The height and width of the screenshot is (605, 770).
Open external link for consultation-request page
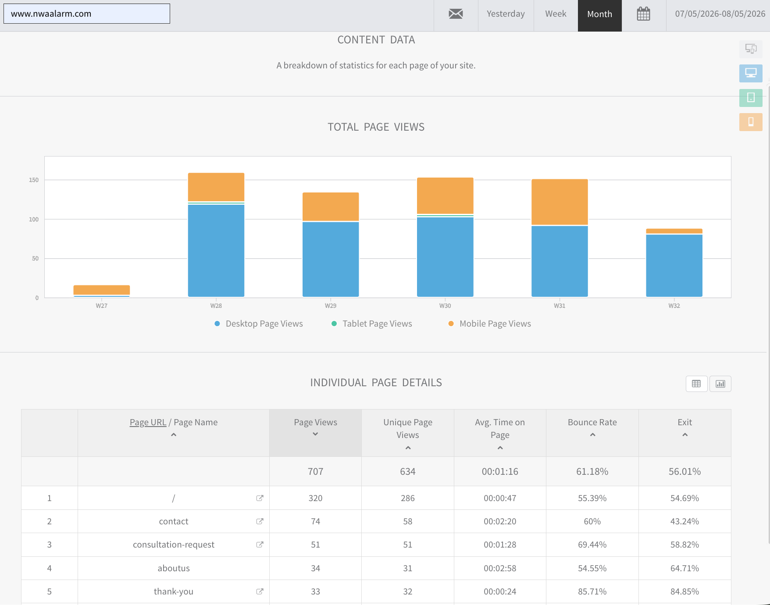(x=260, y=544)
